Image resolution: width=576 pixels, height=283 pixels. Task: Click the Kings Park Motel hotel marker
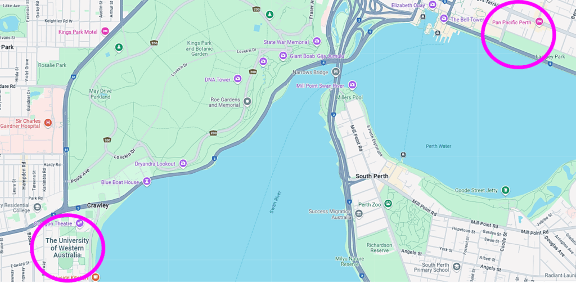[x=105, y=32]
